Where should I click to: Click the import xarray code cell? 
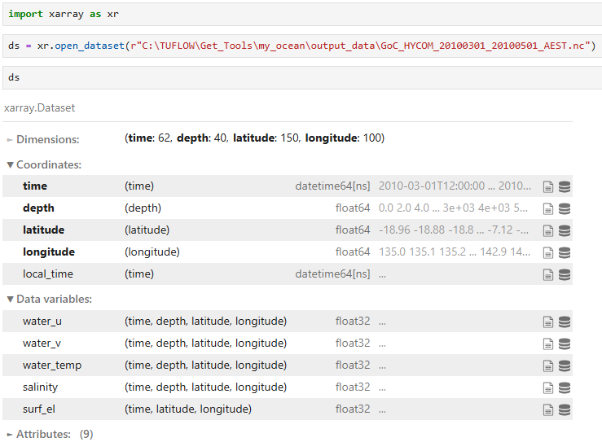[x=301, y=15]
